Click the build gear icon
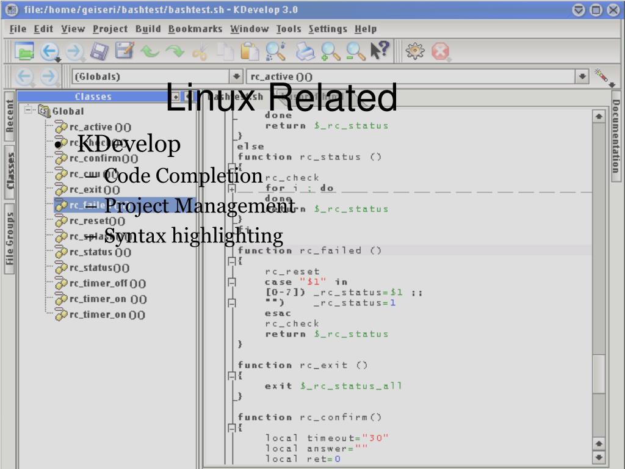 point(415,51)
